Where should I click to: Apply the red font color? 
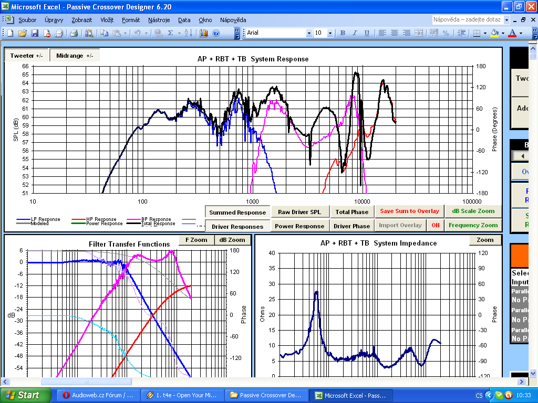coord(513,33)
